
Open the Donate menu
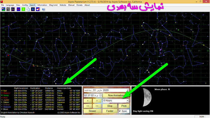click(x=79, y=5)
